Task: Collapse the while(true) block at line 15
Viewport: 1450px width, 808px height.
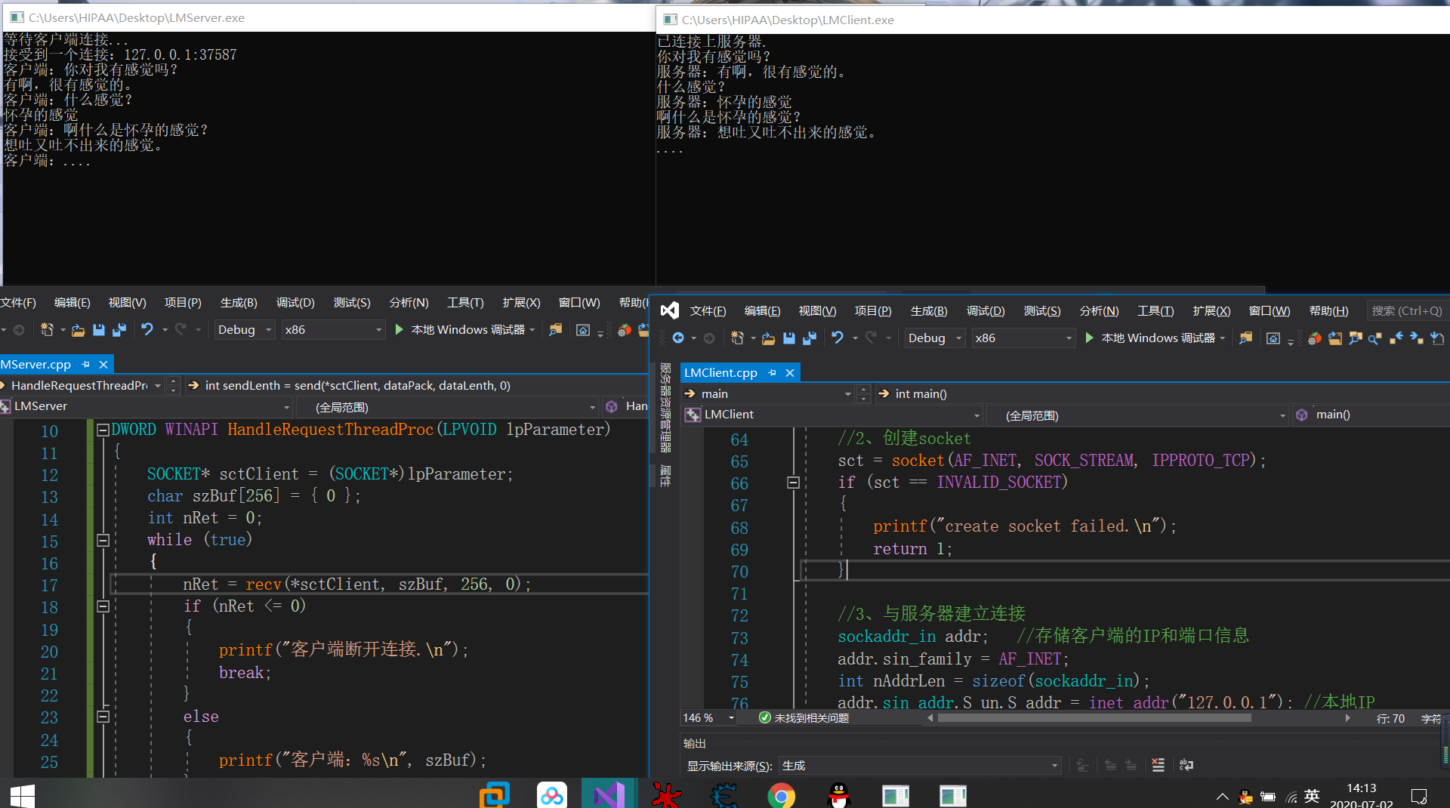Action: [103, 541]
